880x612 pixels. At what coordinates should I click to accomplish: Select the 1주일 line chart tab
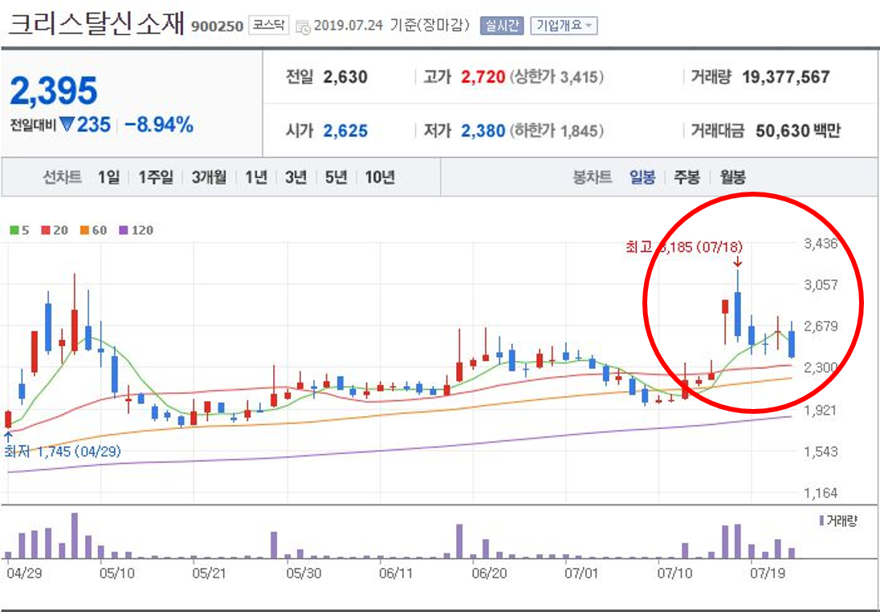click(x=156, y=177)
